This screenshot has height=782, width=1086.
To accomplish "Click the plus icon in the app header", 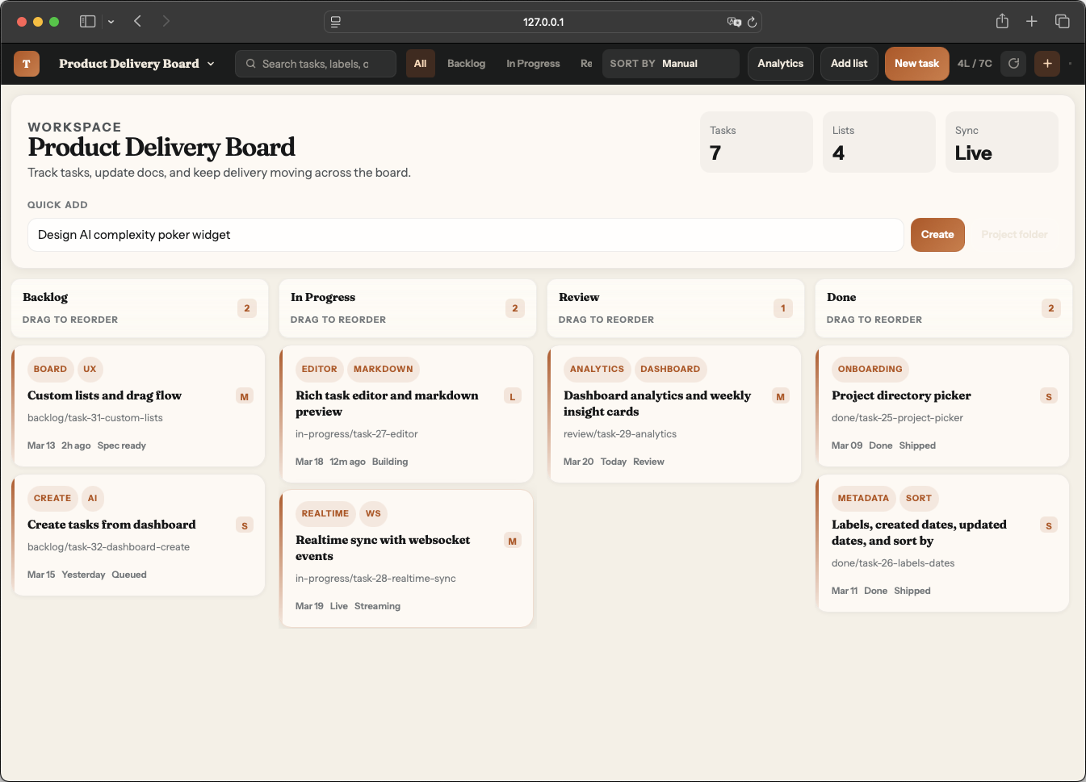I will point(1047,64).
